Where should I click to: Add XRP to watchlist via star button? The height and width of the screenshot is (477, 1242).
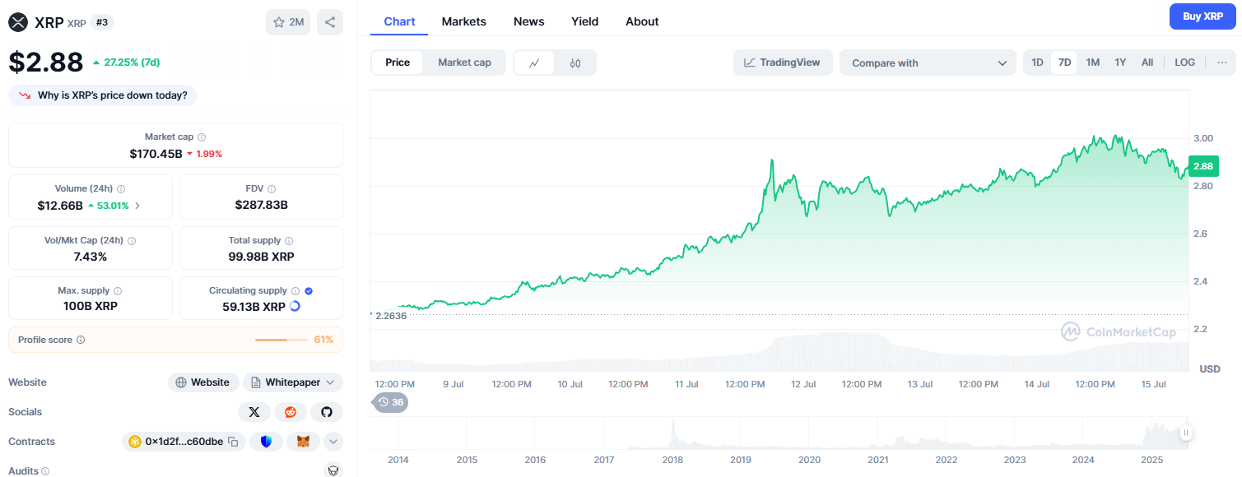click(x=288, y=22)
